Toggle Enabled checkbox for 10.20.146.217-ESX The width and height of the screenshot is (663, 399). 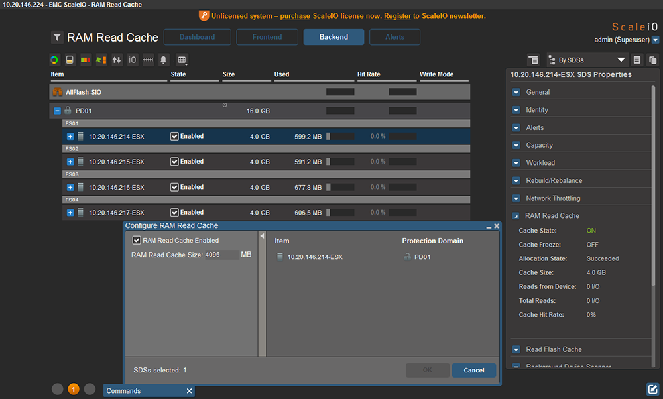174,212
